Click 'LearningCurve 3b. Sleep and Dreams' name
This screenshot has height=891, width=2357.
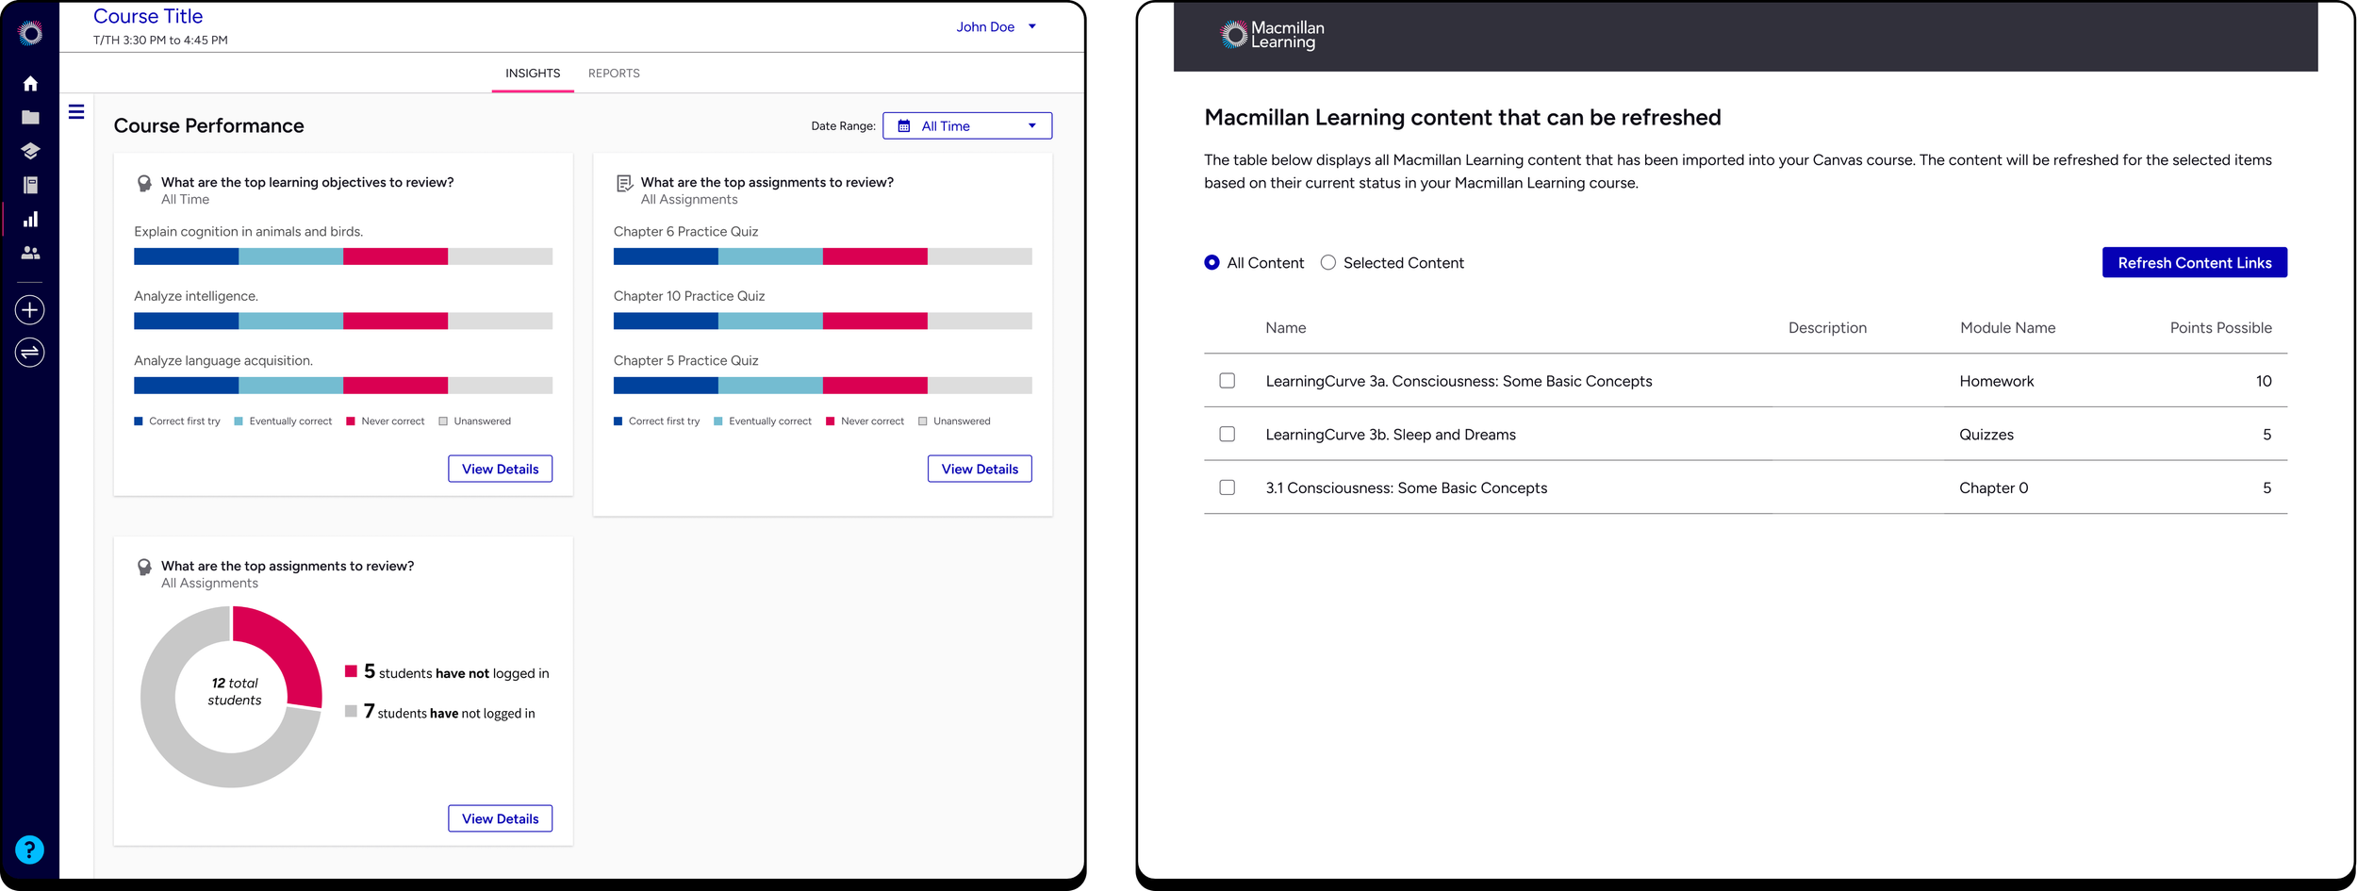[1391, 435]
